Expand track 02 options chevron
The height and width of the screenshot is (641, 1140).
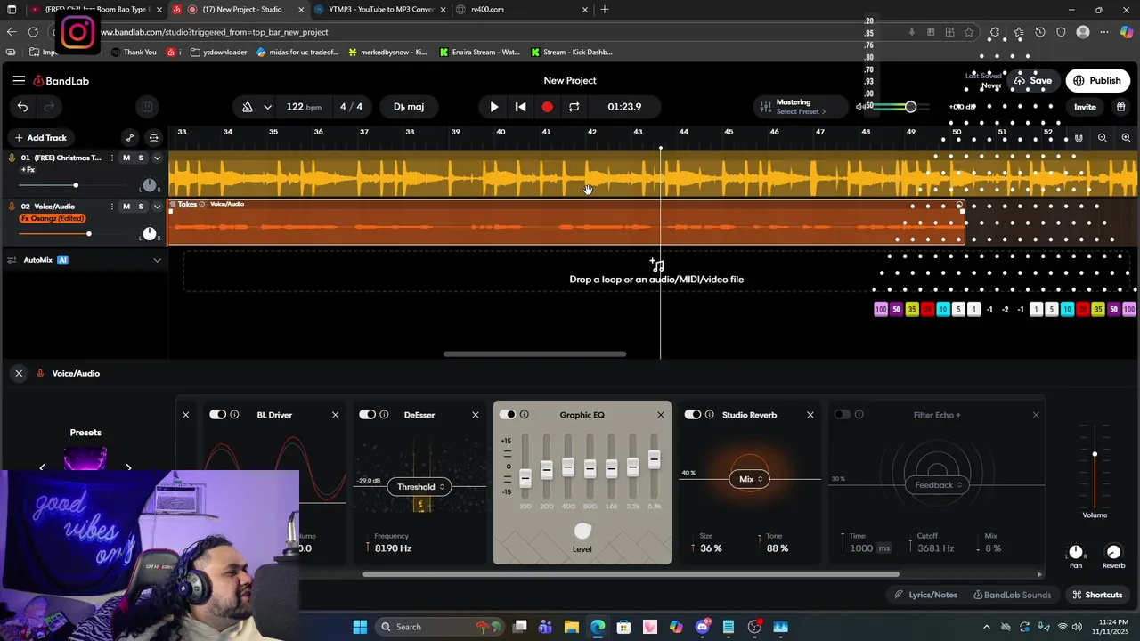(157, 207)
